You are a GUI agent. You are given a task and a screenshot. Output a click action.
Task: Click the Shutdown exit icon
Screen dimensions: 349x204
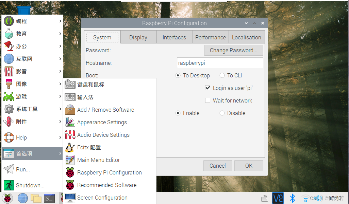[9, 185]
